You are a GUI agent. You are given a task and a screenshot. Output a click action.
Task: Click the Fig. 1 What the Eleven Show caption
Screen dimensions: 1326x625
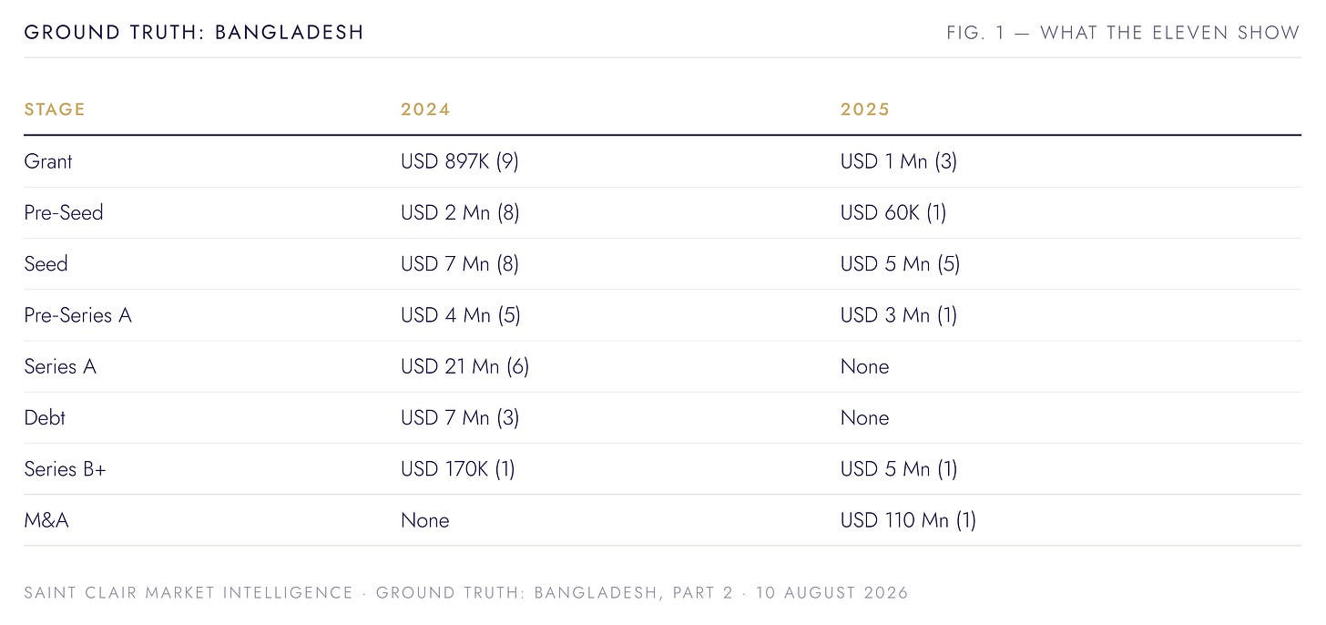[x=1123, y=33]
